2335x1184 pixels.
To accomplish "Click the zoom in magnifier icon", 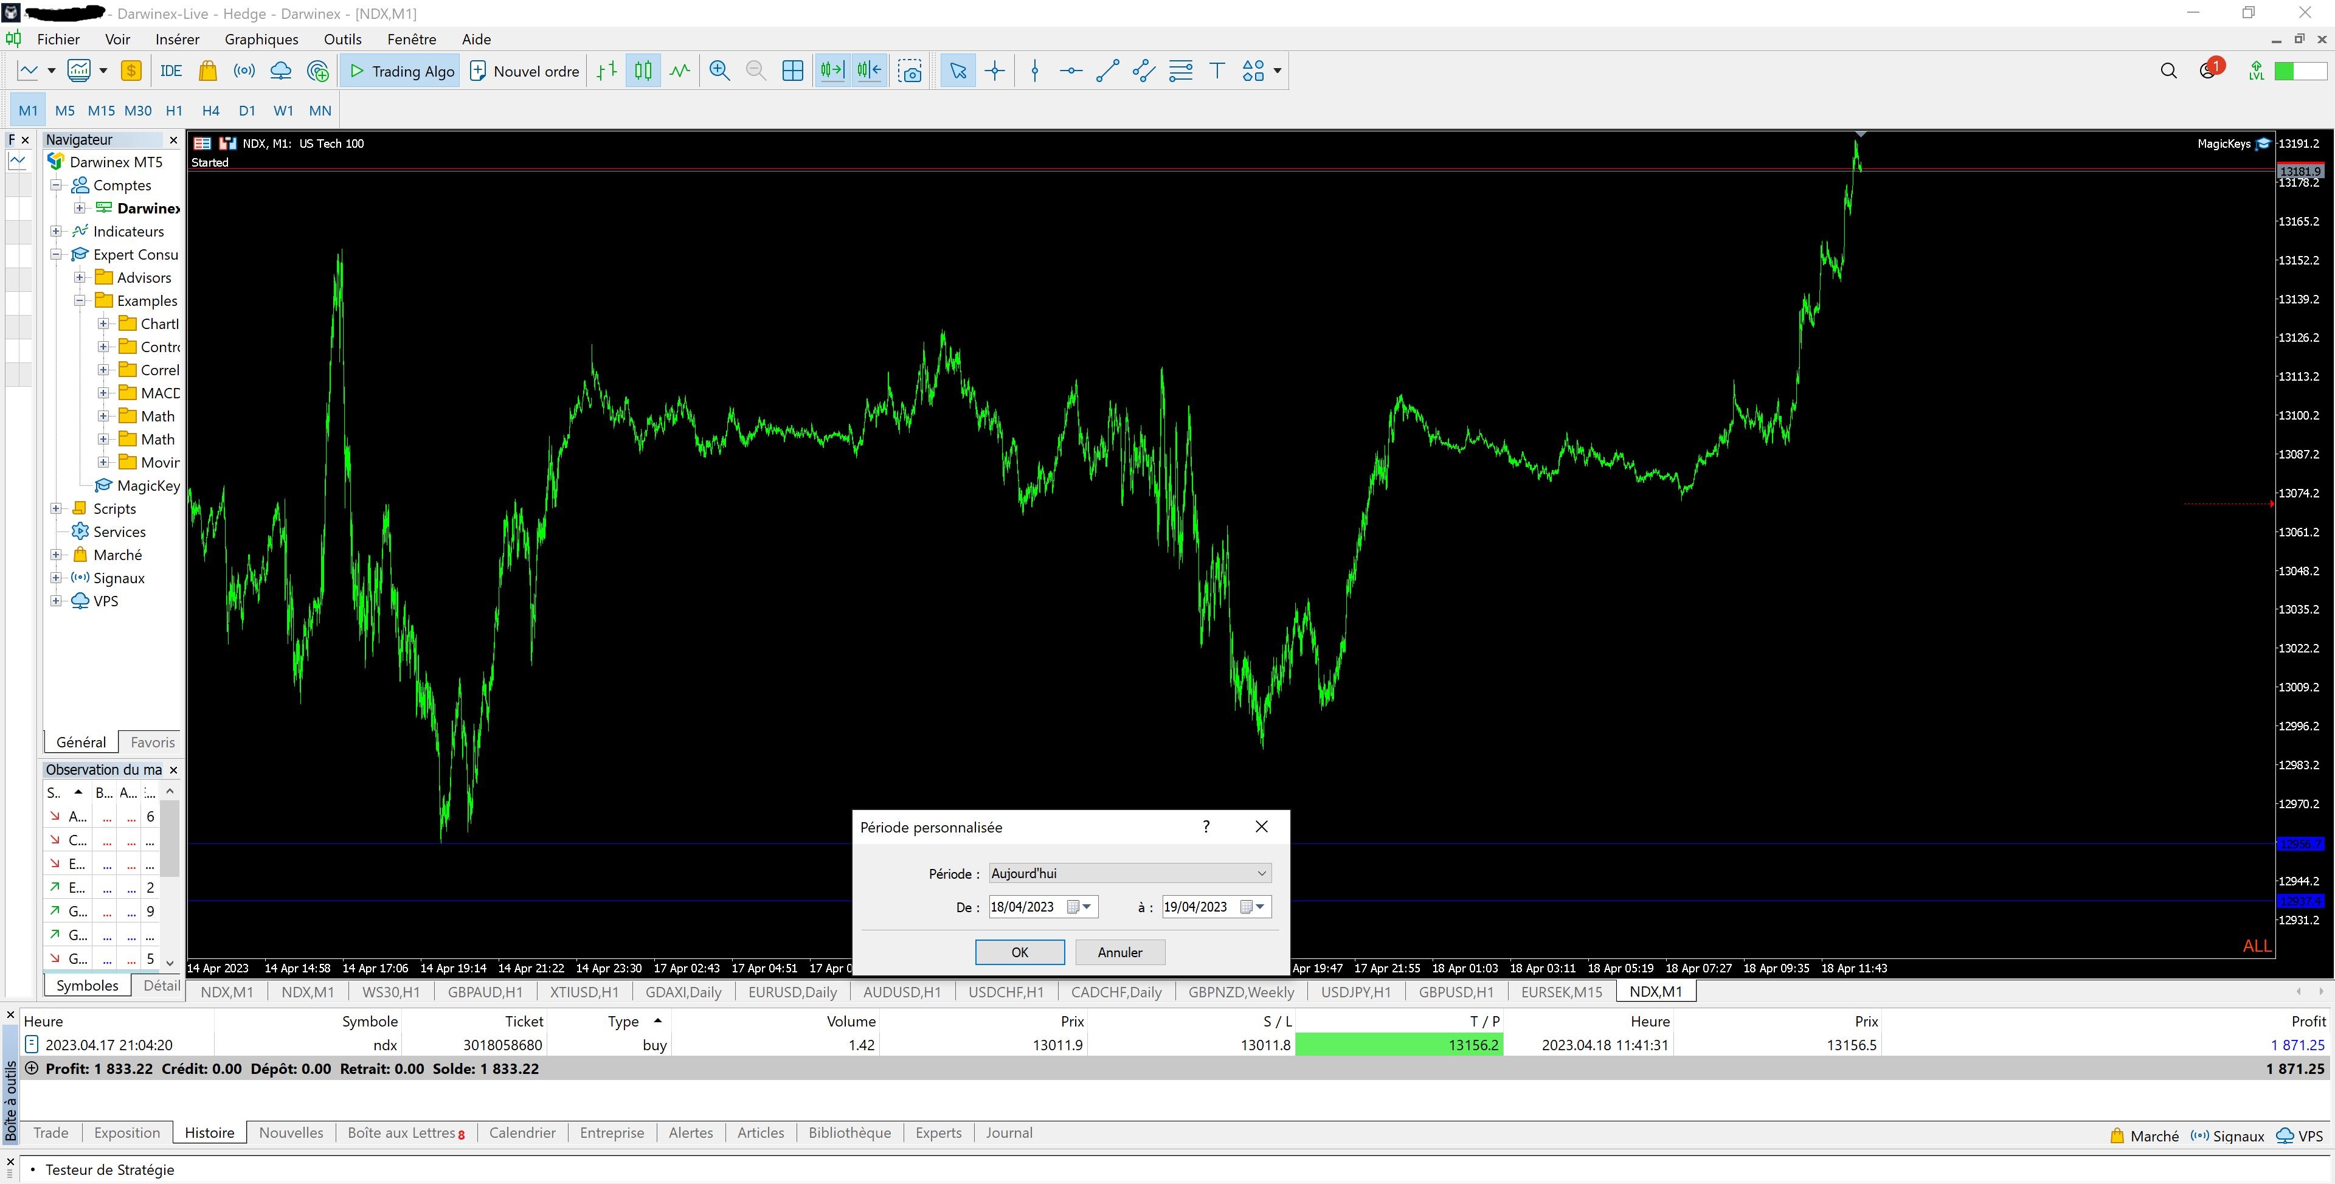I will pyautogui.click(x=720, y=71).
